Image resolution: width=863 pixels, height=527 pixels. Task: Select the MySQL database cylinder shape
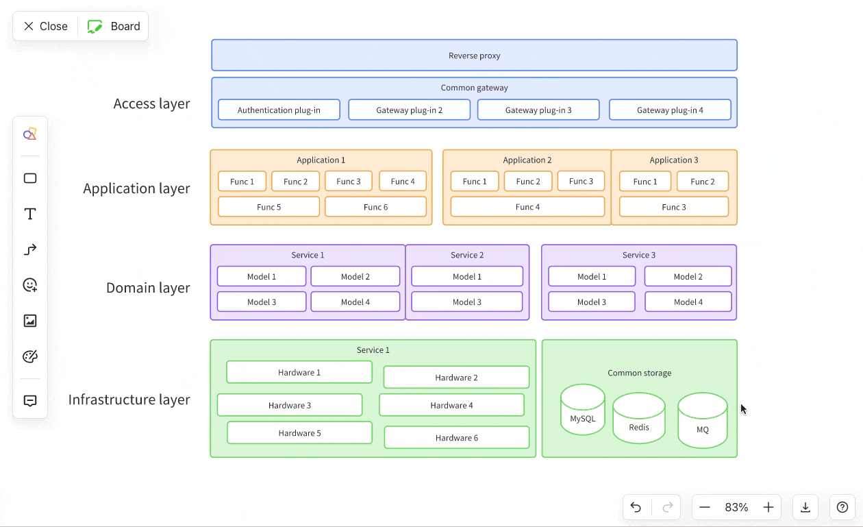coord(583,410)
